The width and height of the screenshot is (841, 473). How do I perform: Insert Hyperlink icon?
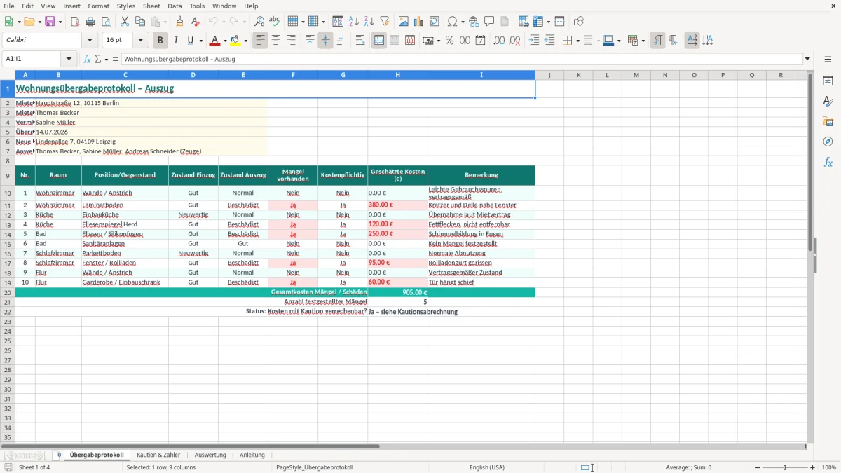pos(474,22)
